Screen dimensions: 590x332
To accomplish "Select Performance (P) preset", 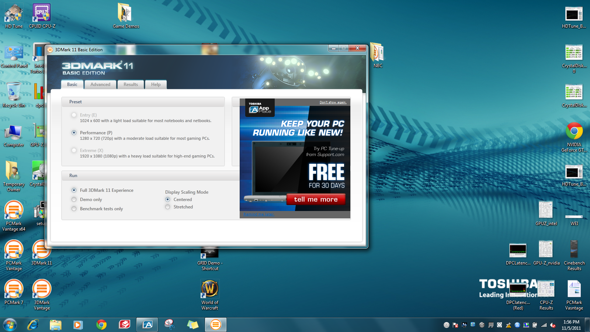I will point(74,133).
